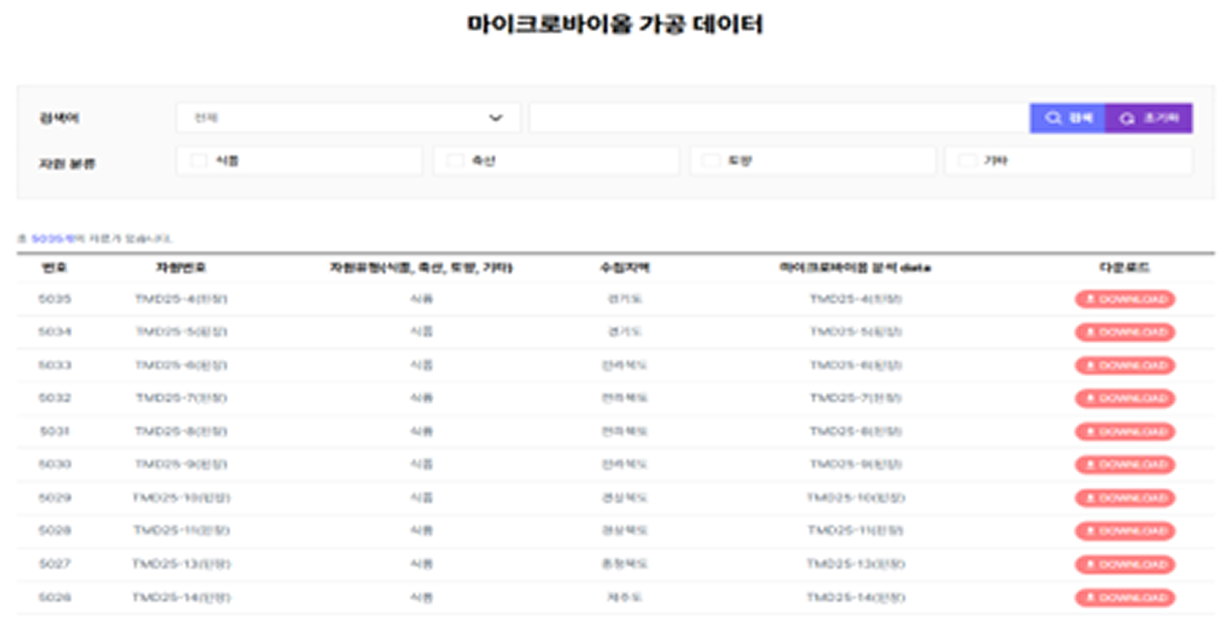Download the file for row 5032
This screenshot has height=618, width=1228.
(x=1124, y=399)
